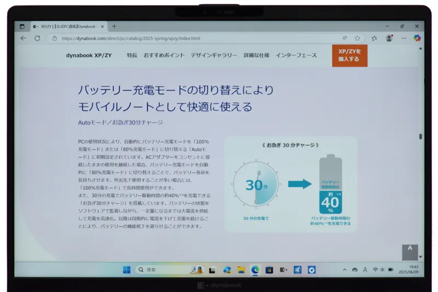Open blue compass-style app on taskbar
The image size is (438, 292).
(297, 270)
